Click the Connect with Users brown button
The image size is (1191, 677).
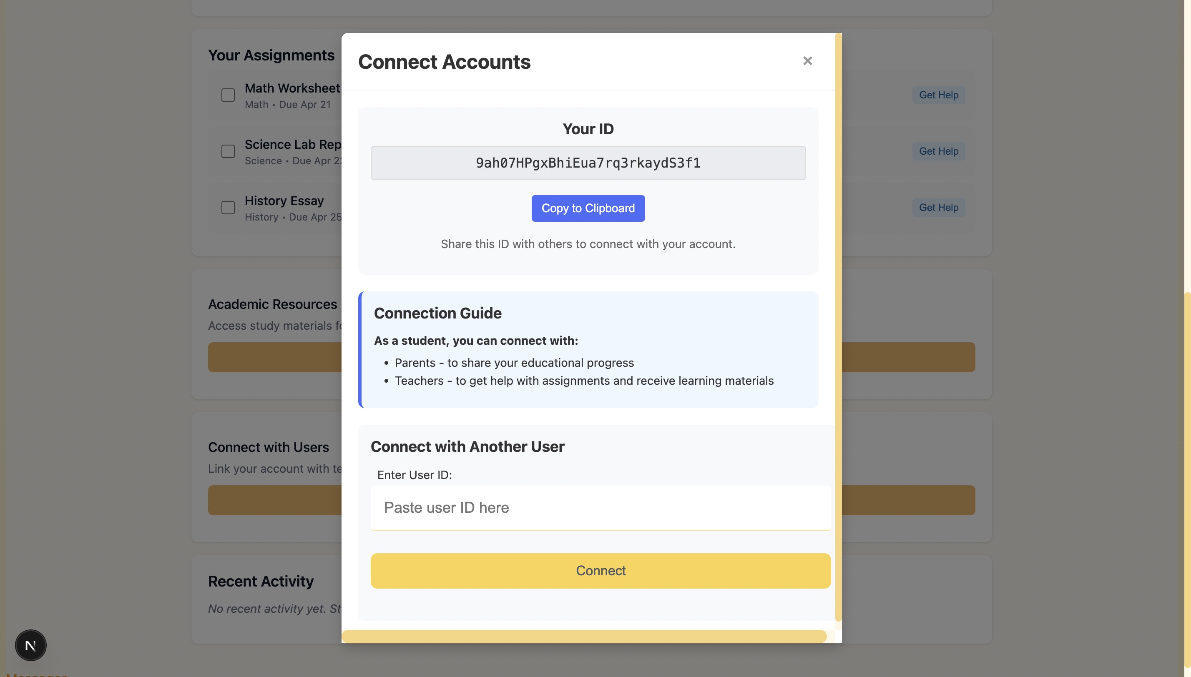pos(274,500)
